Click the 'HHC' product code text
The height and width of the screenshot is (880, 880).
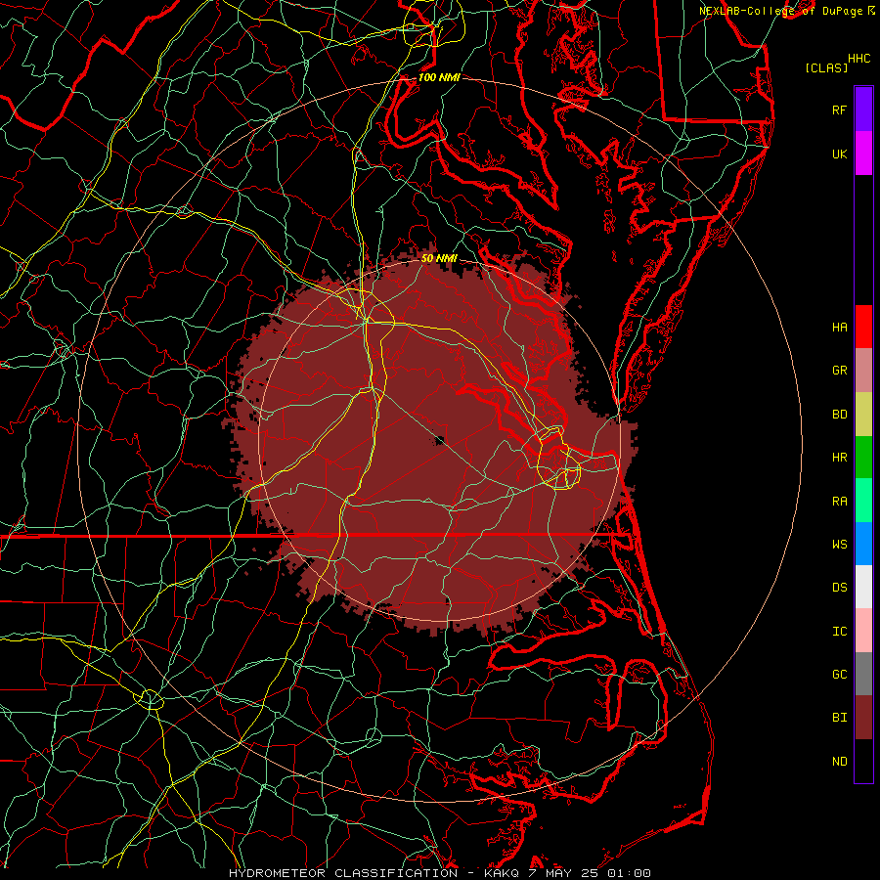pos(858,59)
